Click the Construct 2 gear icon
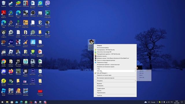 tap(11, 33)
